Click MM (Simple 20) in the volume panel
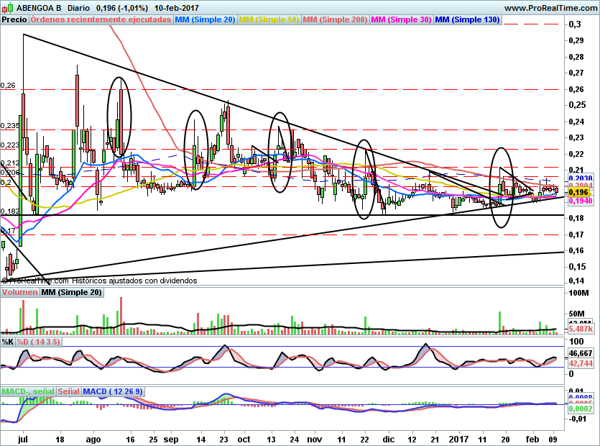 72,292
